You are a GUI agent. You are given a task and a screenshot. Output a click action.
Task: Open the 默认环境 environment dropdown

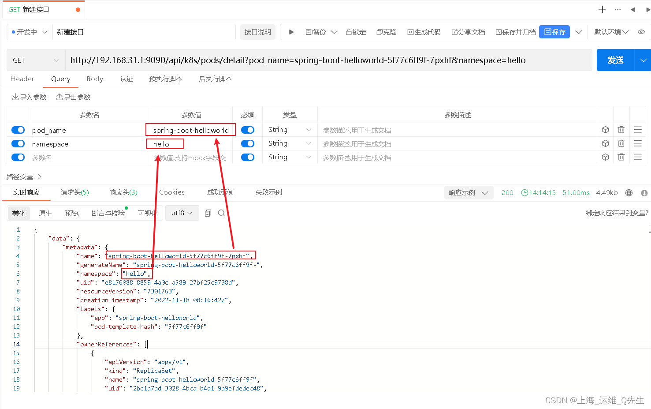coord(611,32)
